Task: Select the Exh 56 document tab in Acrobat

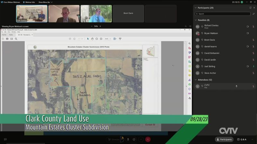Action: (24, 35)
